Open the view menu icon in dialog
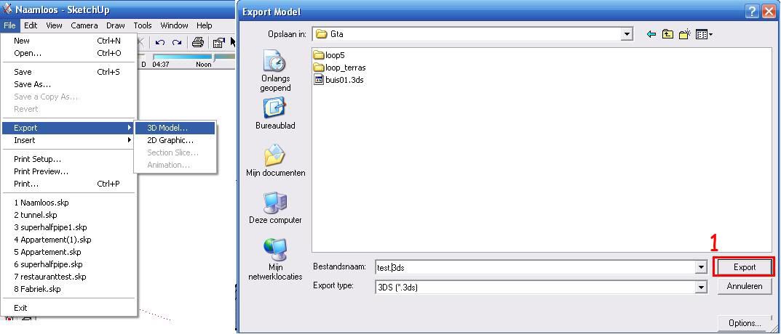 pyautogui.click(x=704, y=34)
